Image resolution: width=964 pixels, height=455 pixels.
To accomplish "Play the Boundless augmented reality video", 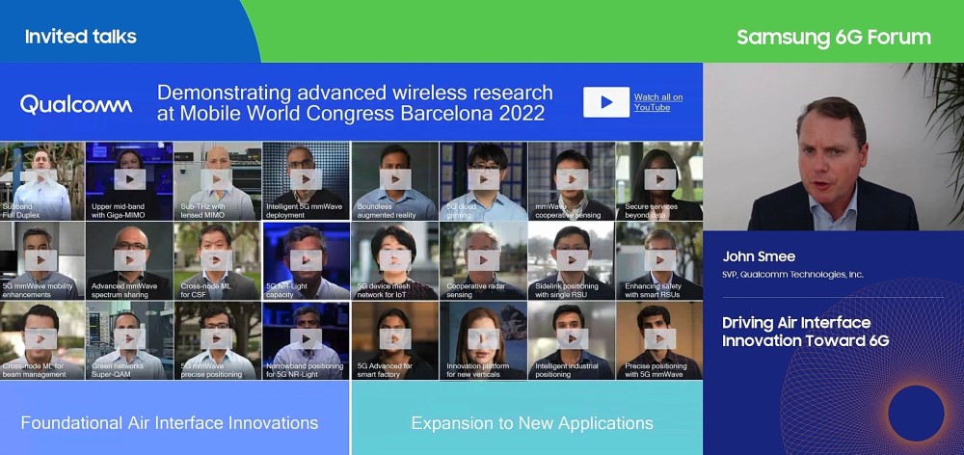I will click(395, 178).
